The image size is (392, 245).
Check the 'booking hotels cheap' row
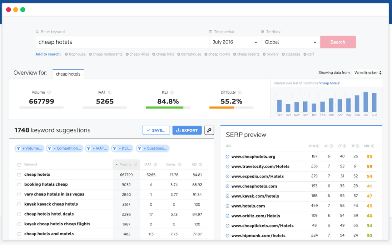(19, 185)
